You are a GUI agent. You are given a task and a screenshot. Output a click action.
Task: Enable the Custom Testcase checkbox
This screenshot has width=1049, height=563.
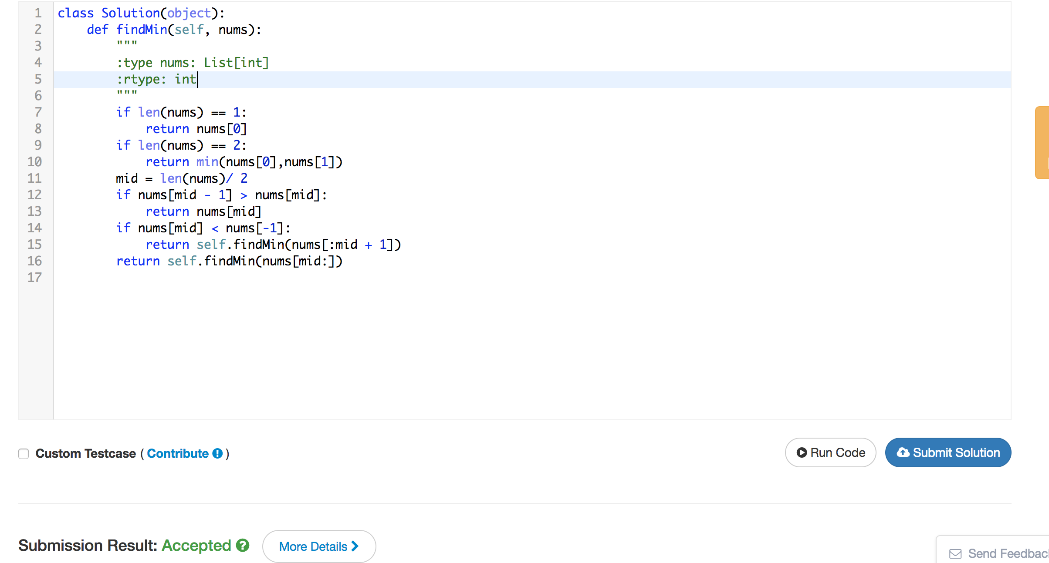click(x=24, y=454)
